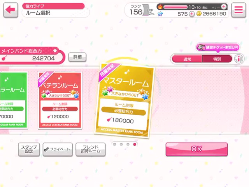Viewport: 249px width, 187px height.
Task: Open スタンプ設定 stamp settings
Action: (29, 149)
